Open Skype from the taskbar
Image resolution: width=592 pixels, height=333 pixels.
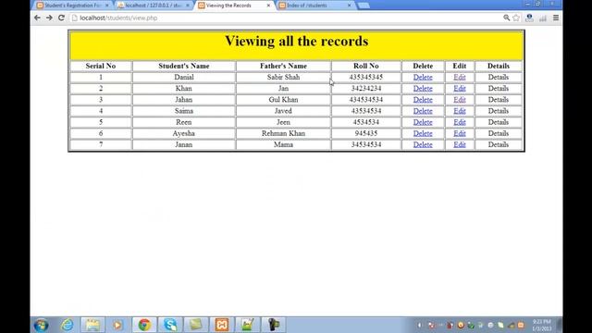coord(170,325)
